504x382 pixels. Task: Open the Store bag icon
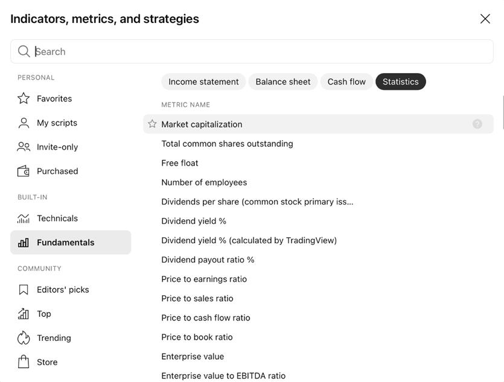(x=24, y=362)
